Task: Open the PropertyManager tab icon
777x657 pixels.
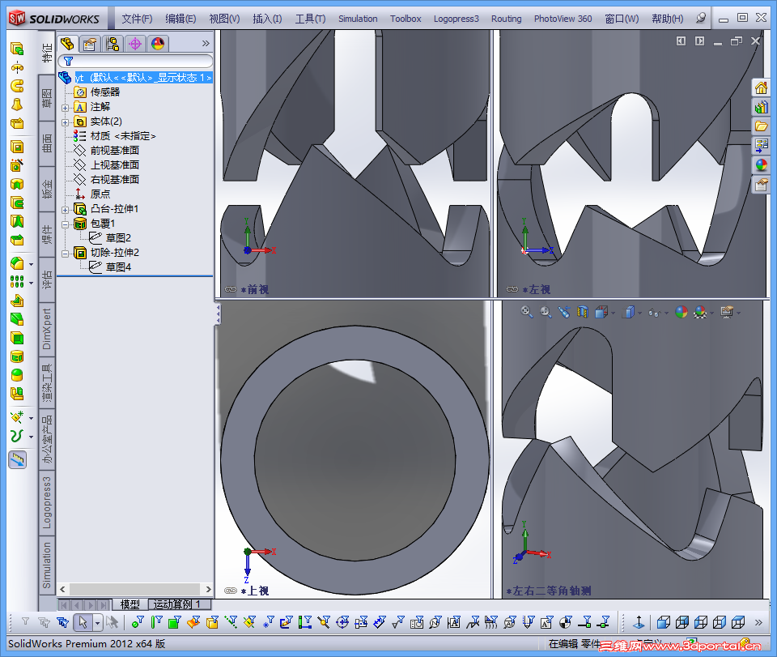Action: pos(90,44)
